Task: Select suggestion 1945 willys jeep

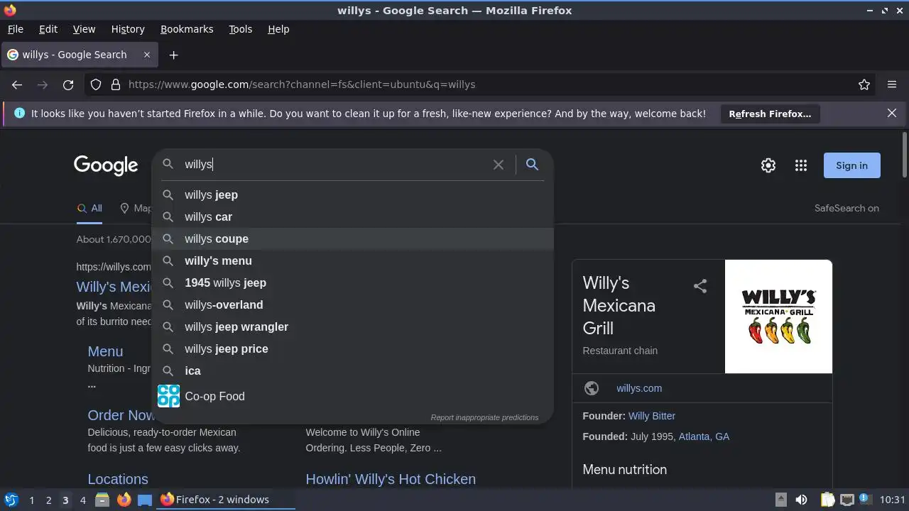Action: [352, 282]
